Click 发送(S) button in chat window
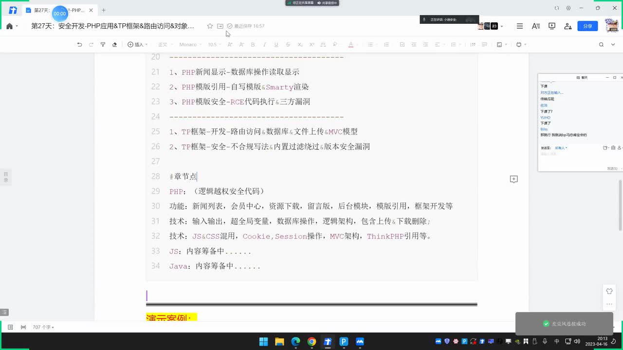Image resolution: width=623 pixels, height=350 pixels. click(613, 168)
